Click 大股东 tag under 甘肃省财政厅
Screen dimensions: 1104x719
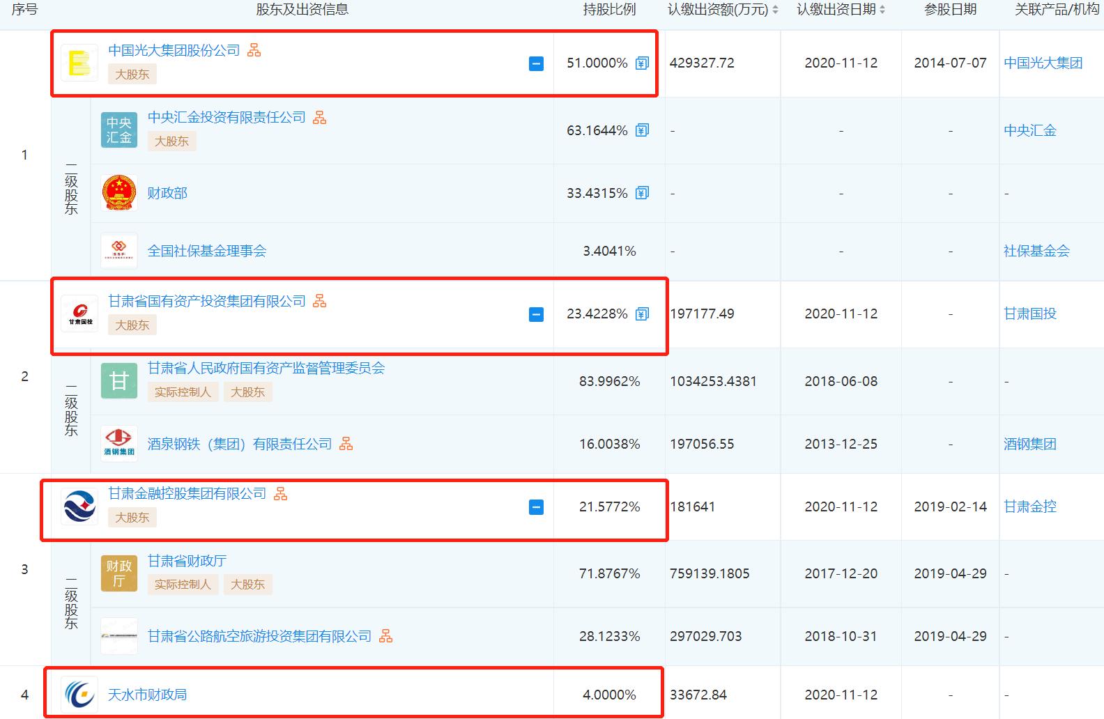point(248,584)
